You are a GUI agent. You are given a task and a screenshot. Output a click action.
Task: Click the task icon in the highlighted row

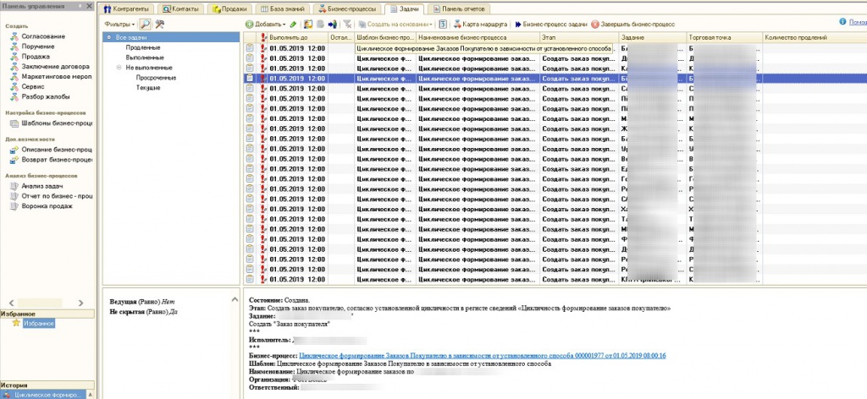tap(250, 79)
